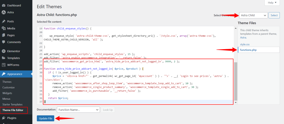Click the Edit Themes heading
Screen dimensions: 284x124
(x=49, y=7)
